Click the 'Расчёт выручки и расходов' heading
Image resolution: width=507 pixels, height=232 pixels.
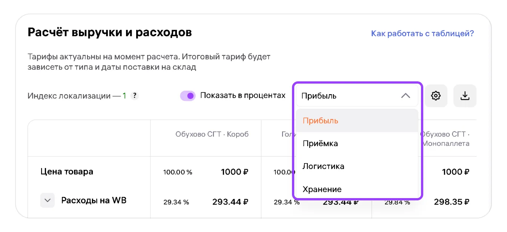[x=110, y=32]
